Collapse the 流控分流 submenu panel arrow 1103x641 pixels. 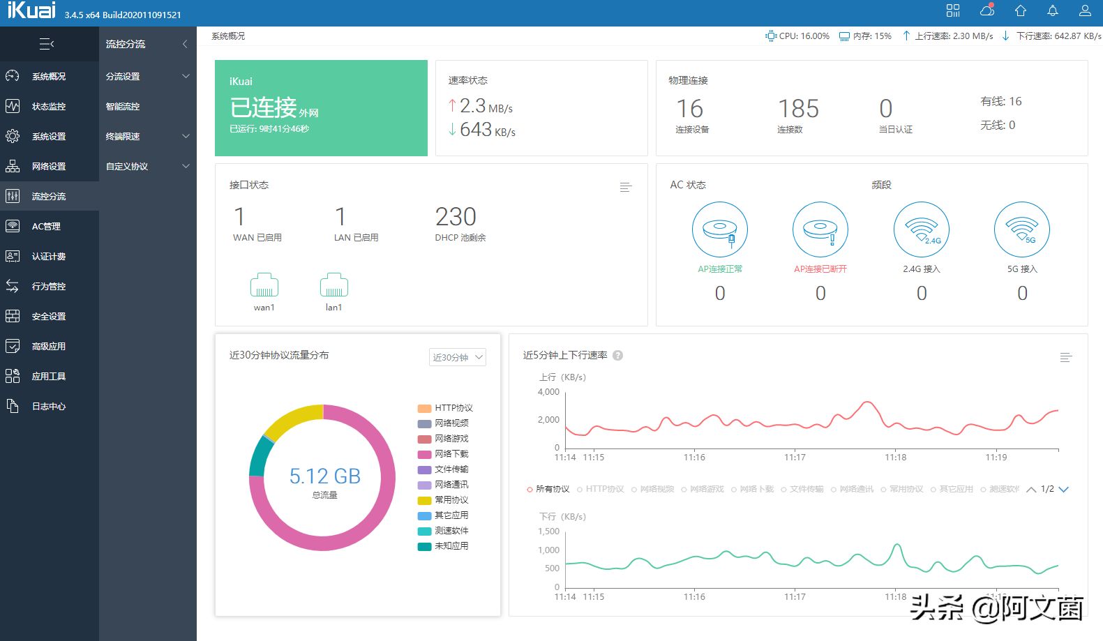click(185, 44)
